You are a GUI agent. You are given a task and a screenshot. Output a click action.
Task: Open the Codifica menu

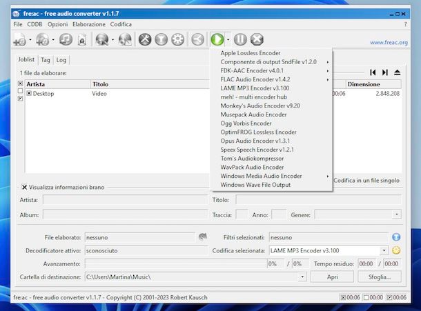pyautogui.click(x=121, y=24)
